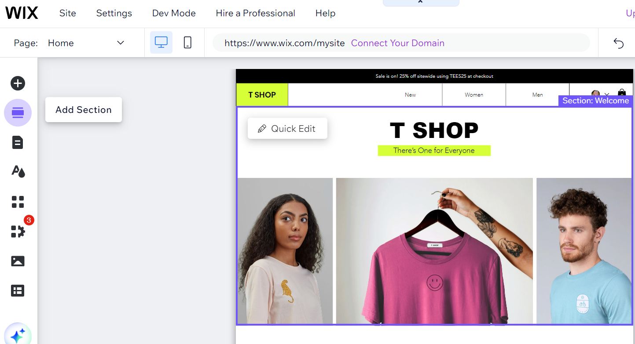Select the desktop view toggle
This screenshot has height=344, width=635.
click(161, 42)
